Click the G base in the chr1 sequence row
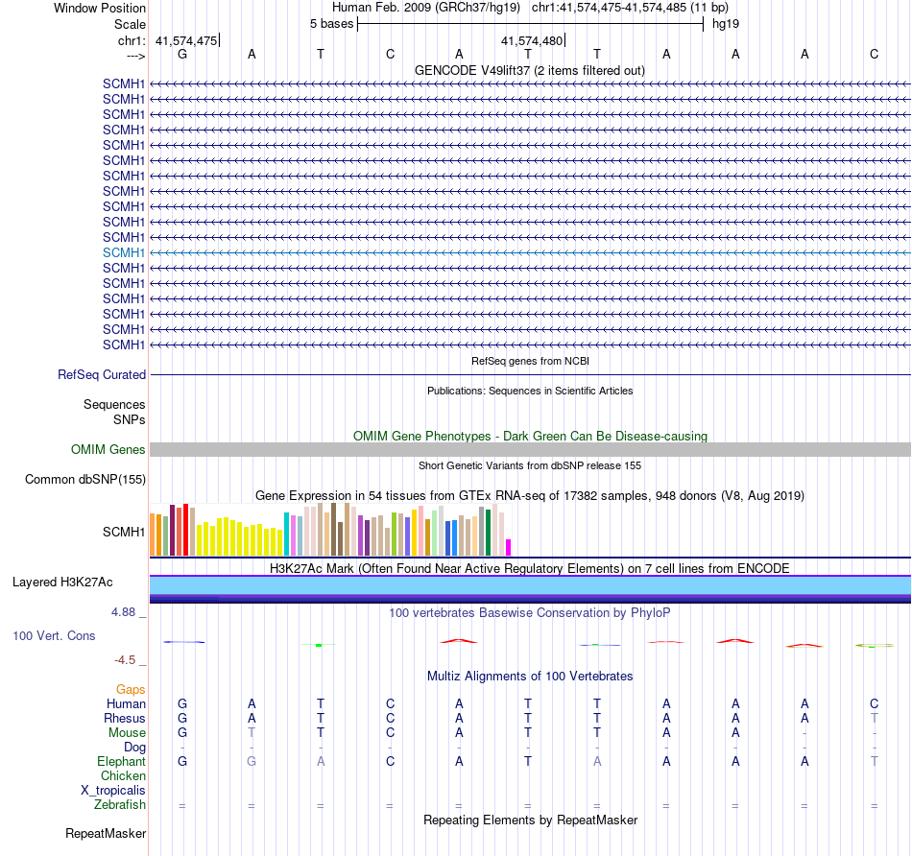The width and height of the screenshot is (912, 856). click(182, 54)
